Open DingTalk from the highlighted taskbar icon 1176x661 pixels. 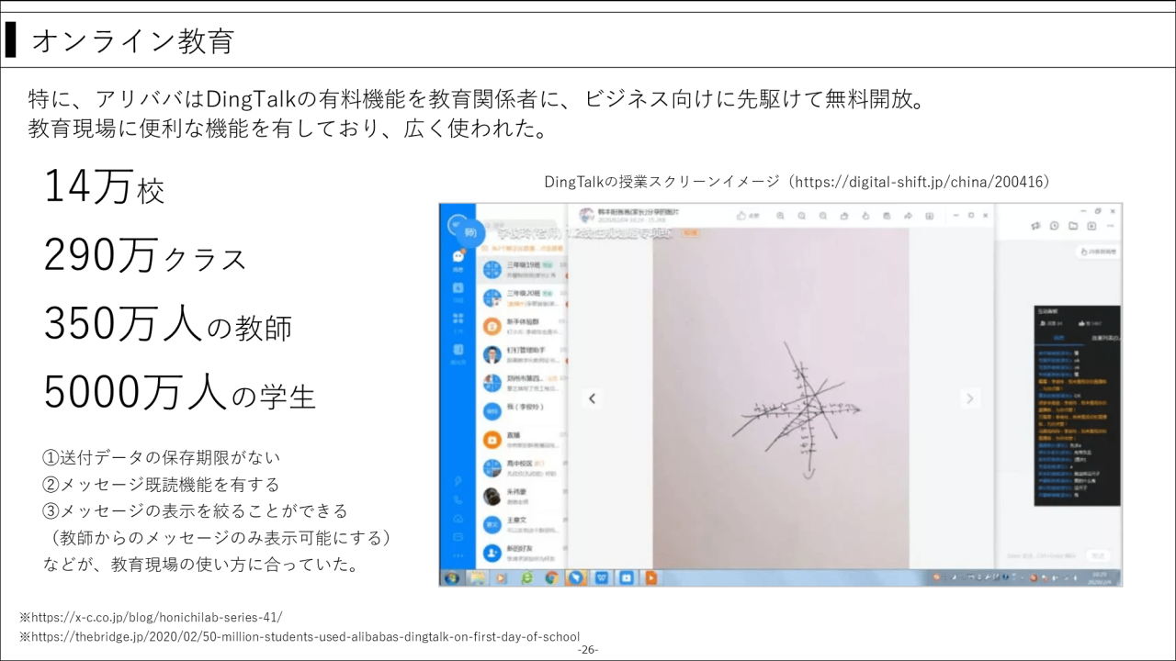(x=576, y=578)
